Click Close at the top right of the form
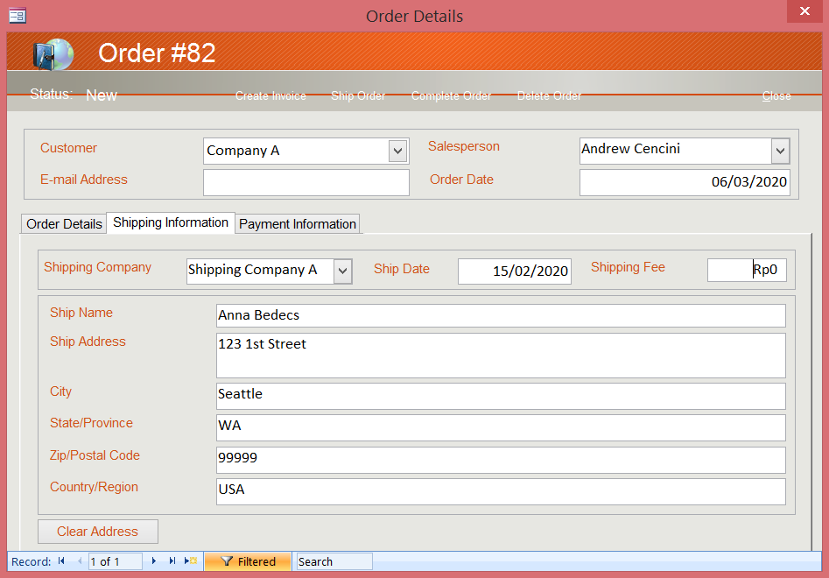The height and width of the screenshot is (578, 829). pos(776,96)
